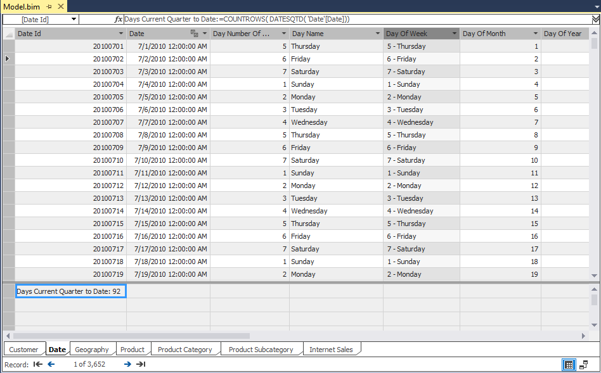Open the Date Id column filter dropdown
This screenshot has width=601, height=373.
pyautogui.click(x=121, y=34)
